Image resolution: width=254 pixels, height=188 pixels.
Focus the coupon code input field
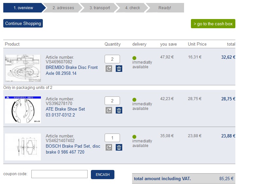tap(59, 174)
